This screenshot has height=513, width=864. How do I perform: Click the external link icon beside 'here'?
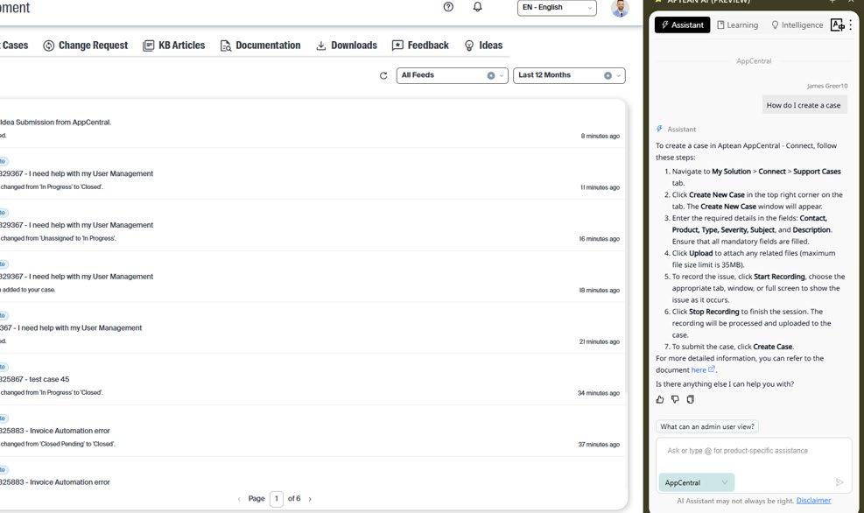click(x=712, y=369)
